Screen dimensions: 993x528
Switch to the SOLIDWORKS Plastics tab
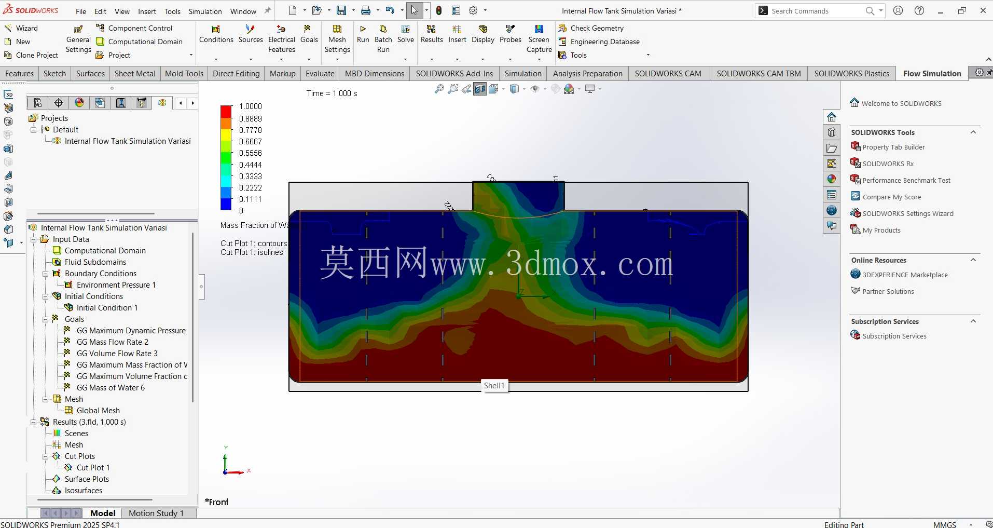coord(852,74)
